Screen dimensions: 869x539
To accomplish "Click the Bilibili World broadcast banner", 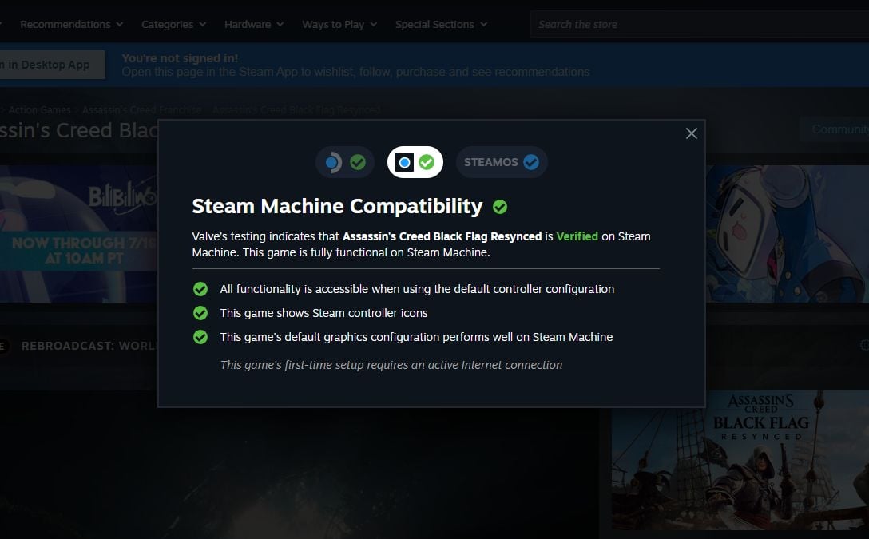I will [79, 234].
